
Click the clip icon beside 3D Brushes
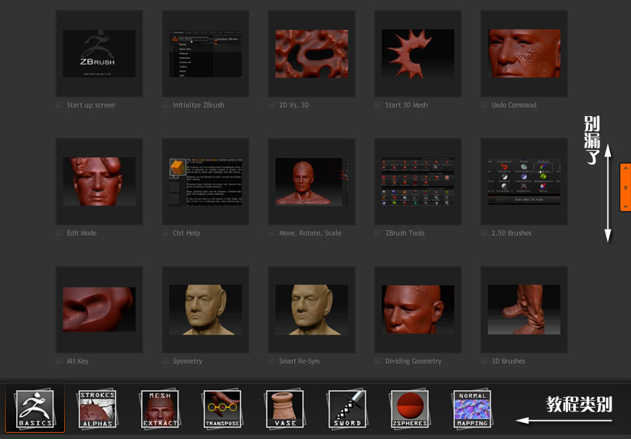point(484,361)
